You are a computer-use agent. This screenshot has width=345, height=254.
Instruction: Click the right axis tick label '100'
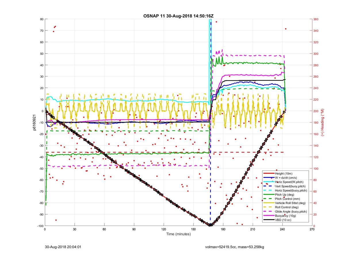[316, 168]
